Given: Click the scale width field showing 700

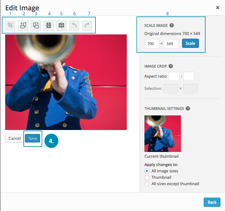Looking at the screenshot, I should (x=152, y=44).
